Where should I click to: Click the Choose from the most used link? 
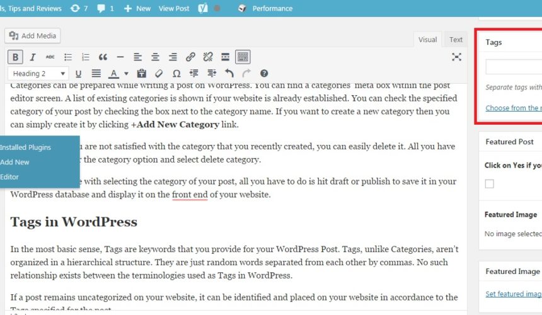514,108
